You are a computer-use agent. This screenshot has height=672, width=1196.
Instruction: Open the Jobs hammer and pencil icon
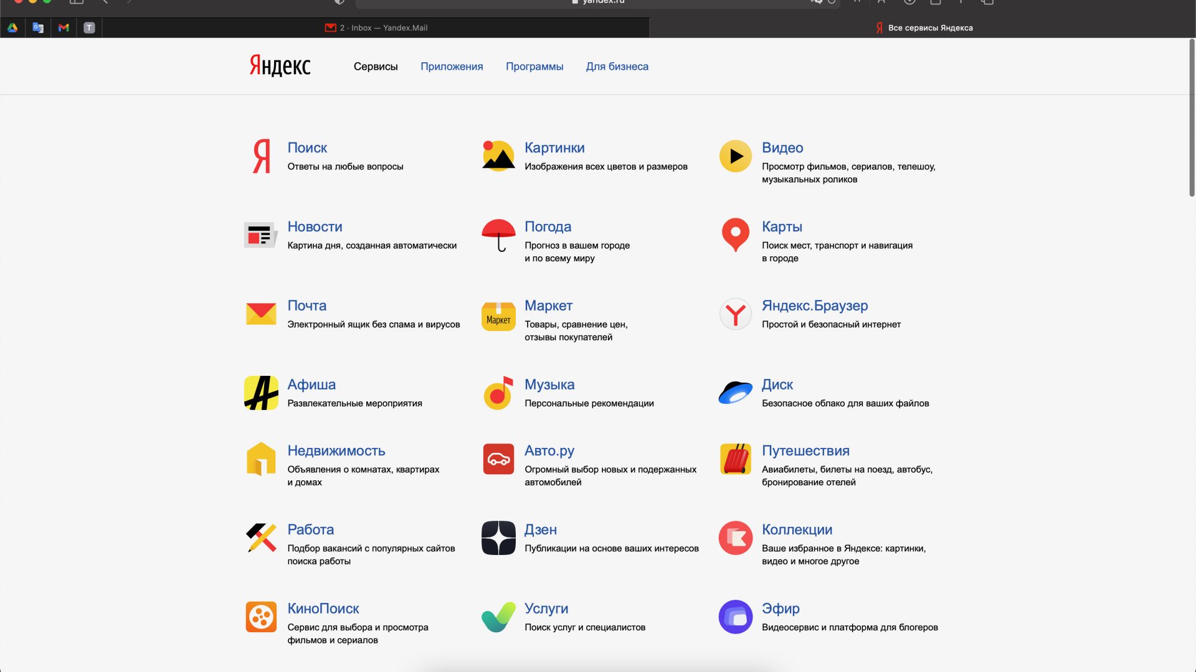[x=261, y=538]
